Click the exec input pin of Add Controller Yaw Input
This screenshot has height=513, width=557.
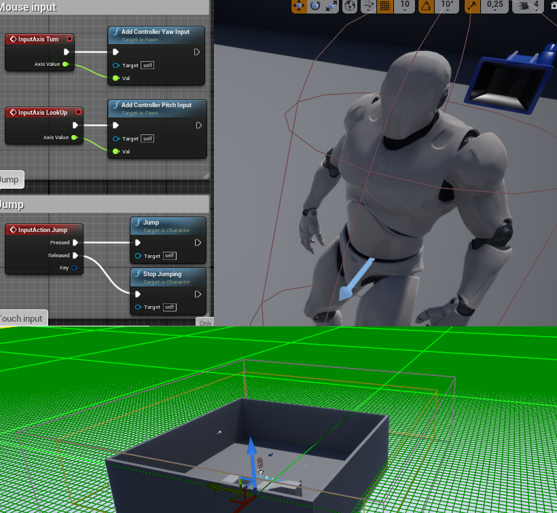(115, 52)
